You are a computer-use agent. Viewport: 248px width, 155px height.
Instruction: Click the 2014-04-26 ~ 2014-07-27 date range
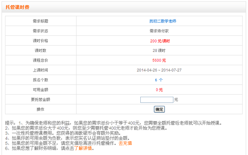pos(159,70)
